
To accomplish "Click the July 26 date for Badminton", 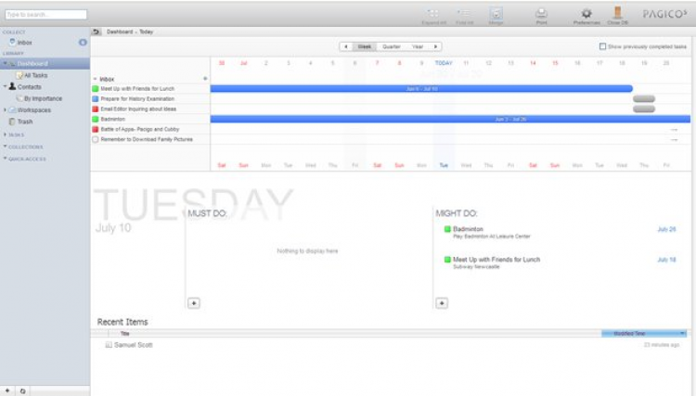I will pyautogui.click(x=666, y=229).
